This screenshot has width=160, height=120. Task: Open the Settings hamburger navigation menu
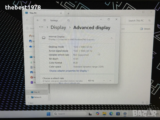coord(44,20)
